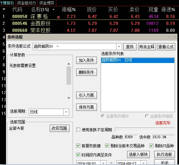Screen dimensions: 179x165
Task: Sort by the 涨幅% column header
Action: tap(69, 9)
